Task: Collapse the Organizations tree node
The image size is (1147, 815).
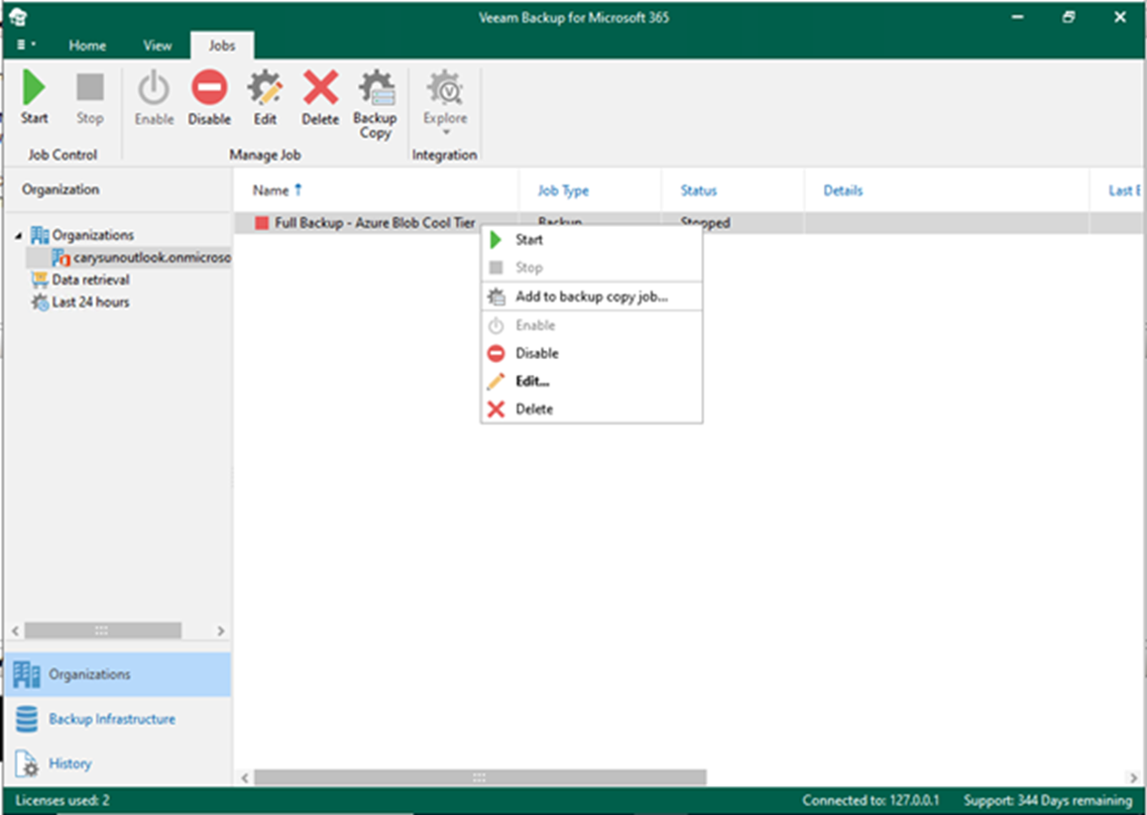Action: pos(18,236)
